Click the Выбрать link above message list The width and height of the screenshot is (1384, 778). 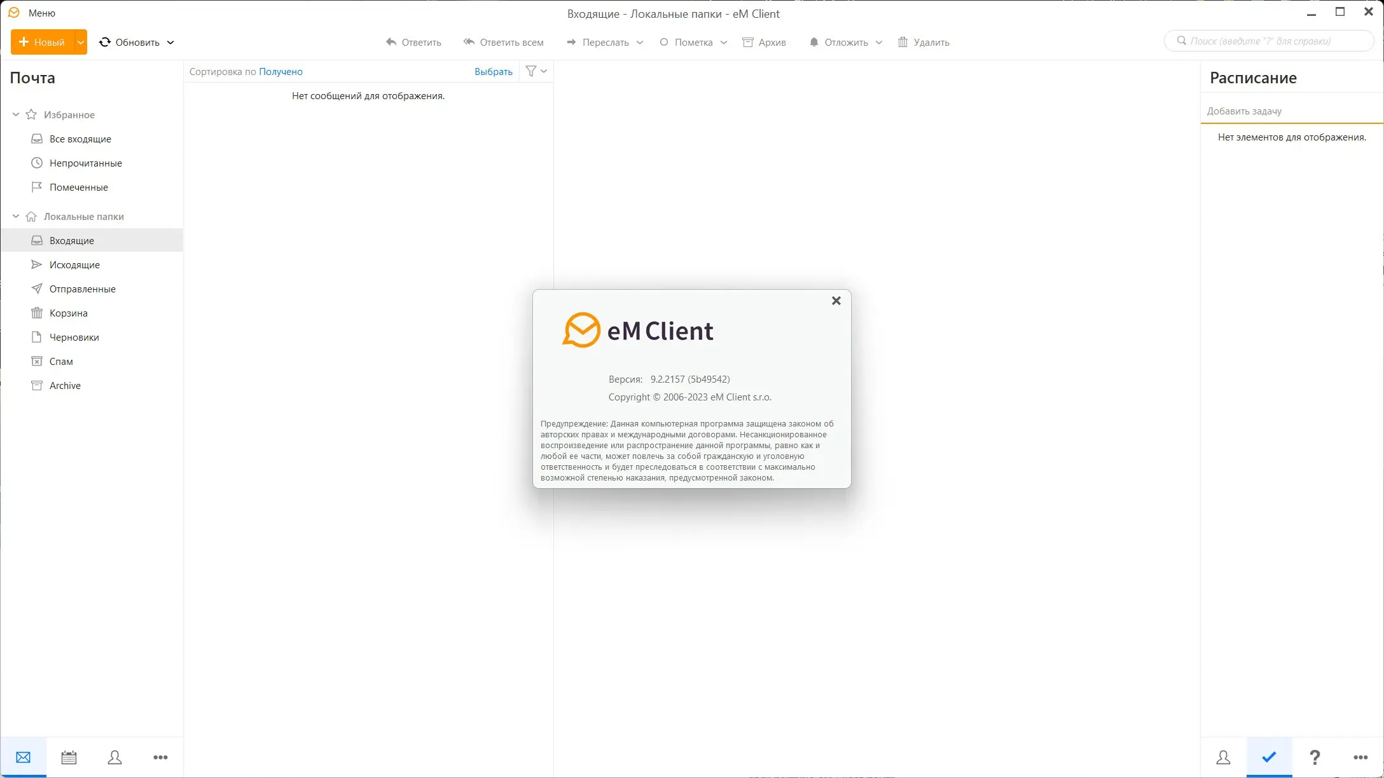[493, 71]
